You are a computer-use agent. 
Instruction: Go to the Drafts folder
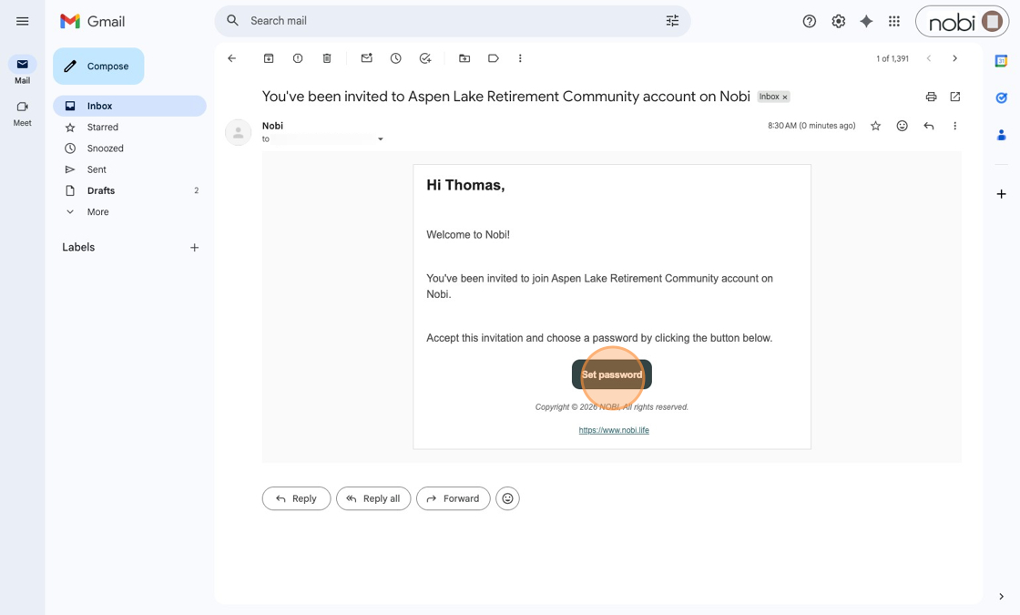[101, 190]
